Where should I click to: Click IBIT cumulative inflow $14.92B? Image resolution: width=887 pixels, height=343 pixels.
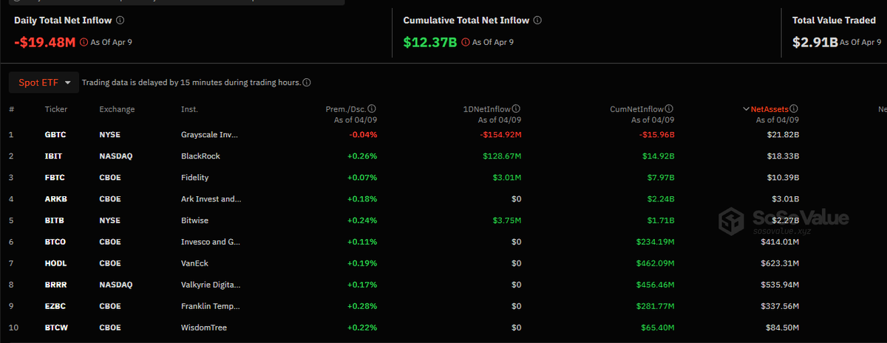tap(657, 156)
